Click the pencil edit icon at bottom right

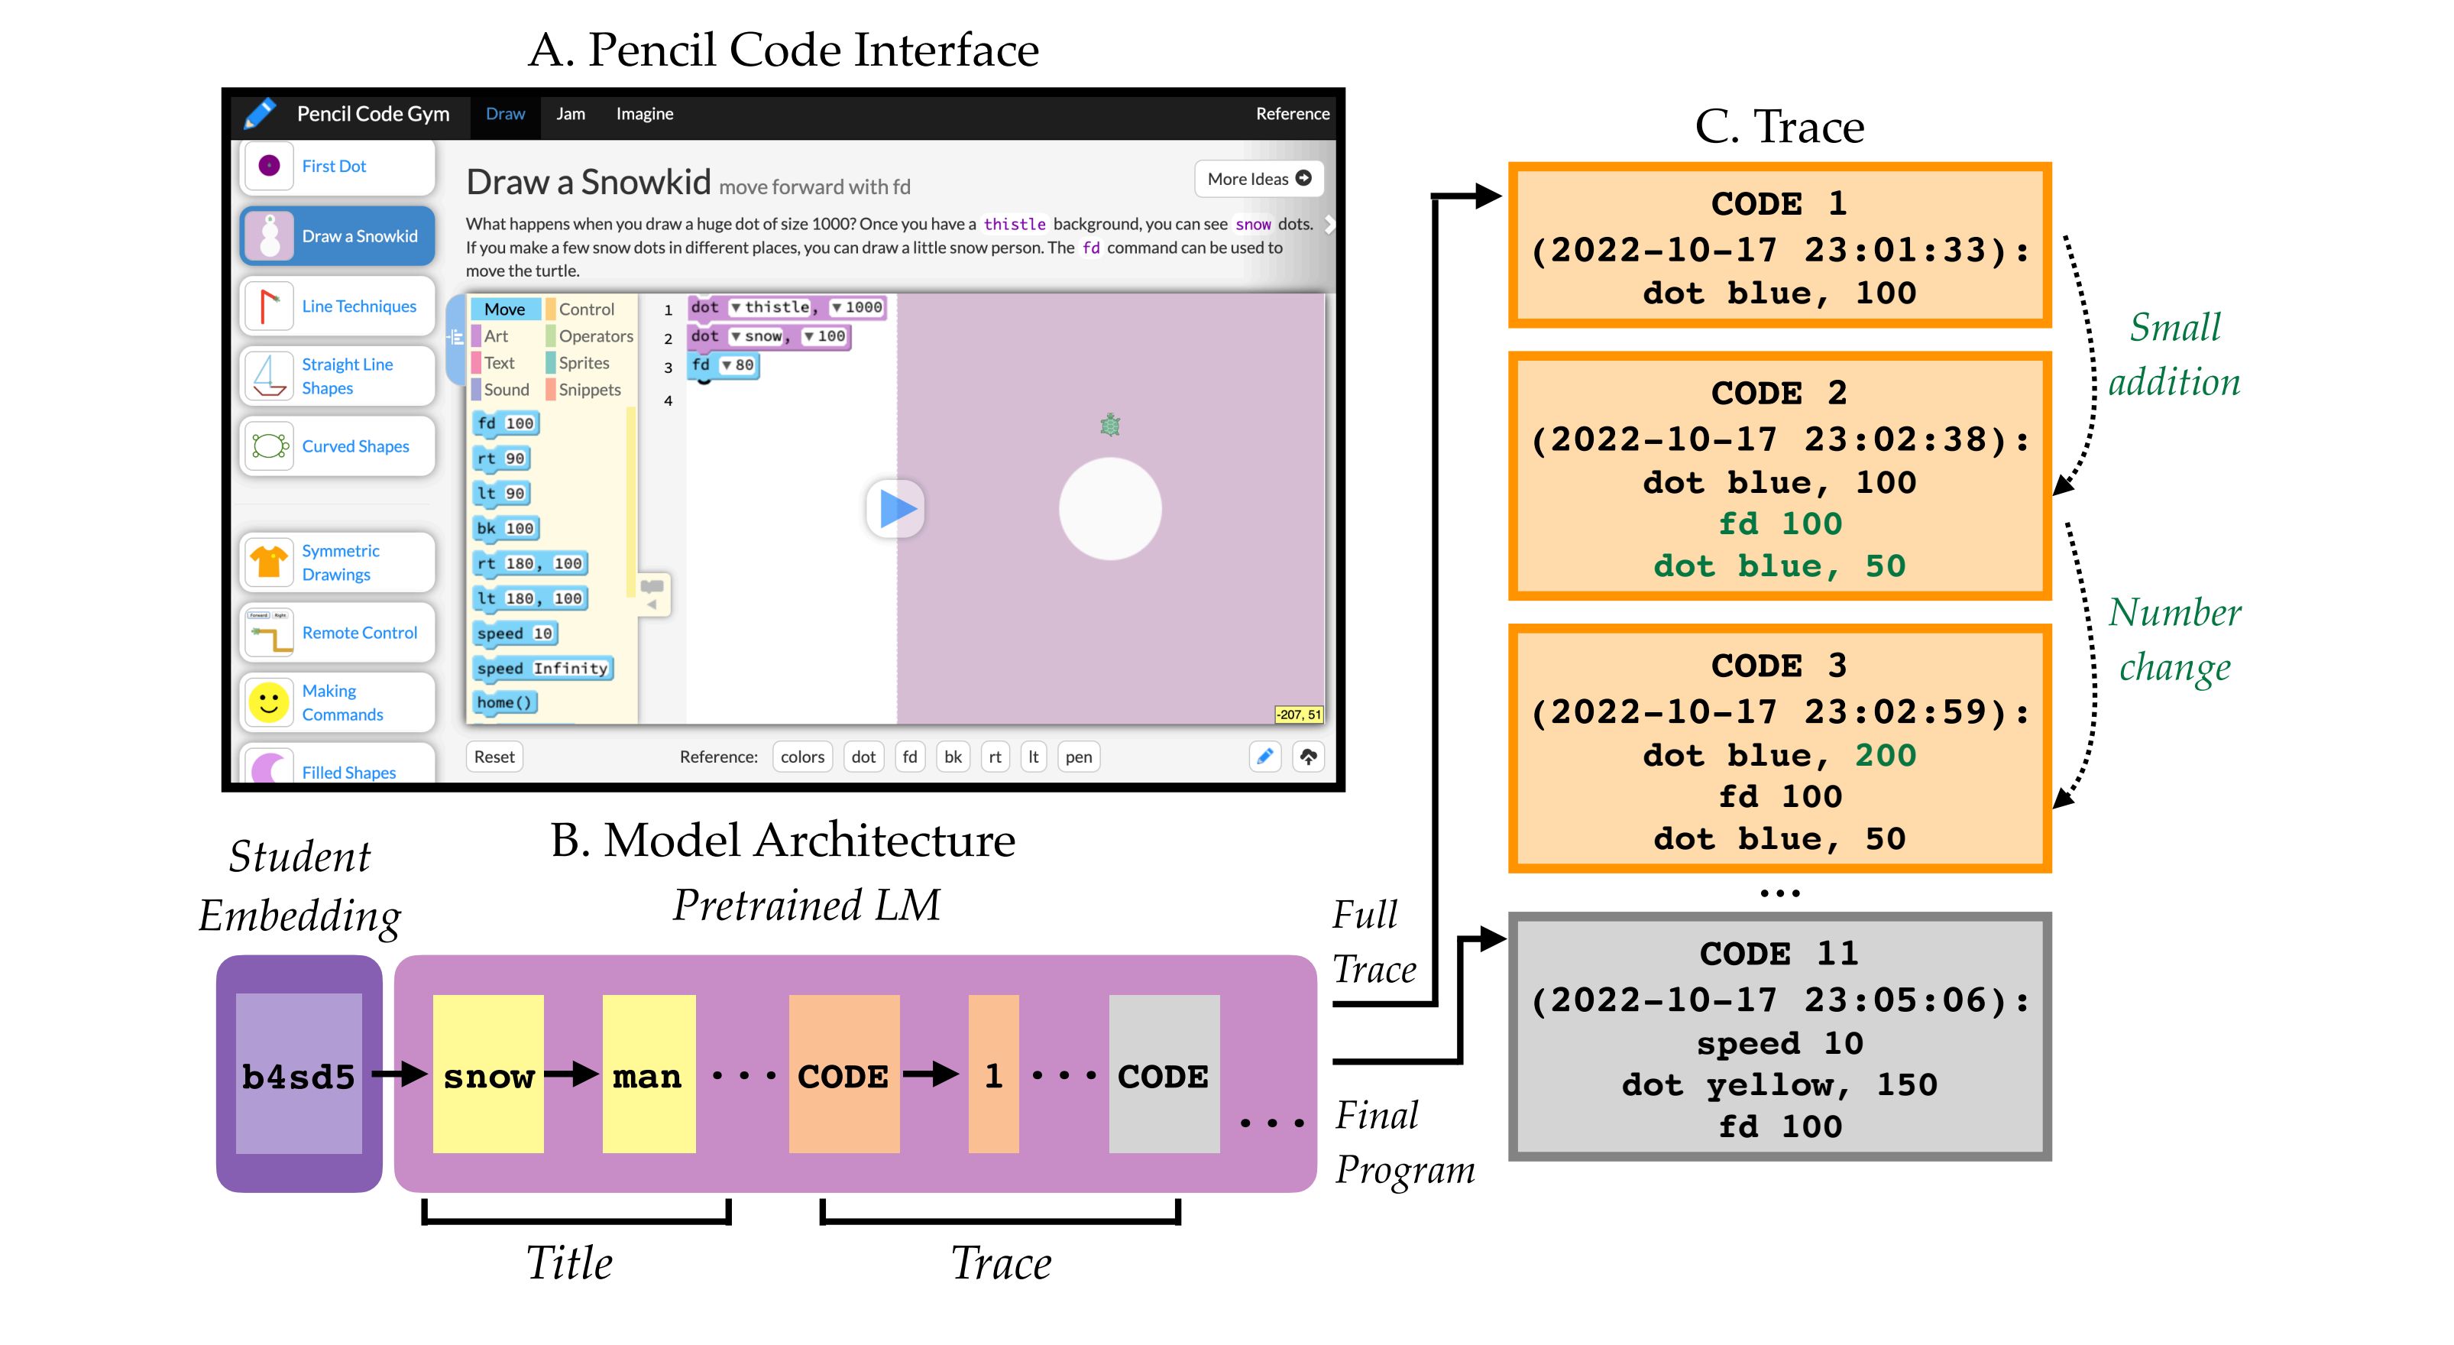coord(1264,757)
